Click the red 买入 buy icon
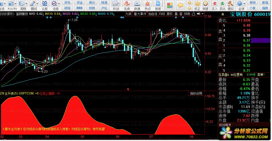The height and width of the screenshot is (141, 272). pos(215,4)
